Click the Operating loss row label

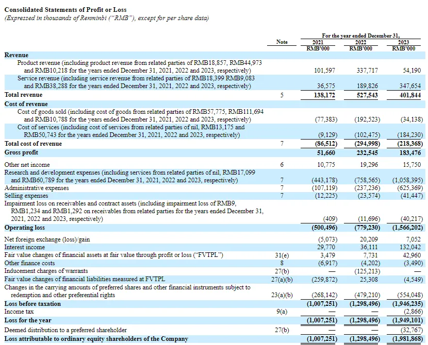click(x=25, y=228)
